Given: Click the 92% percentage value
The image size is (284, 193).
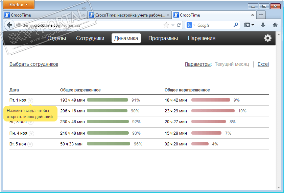Looking at the screenshot, I should (136, 122).
